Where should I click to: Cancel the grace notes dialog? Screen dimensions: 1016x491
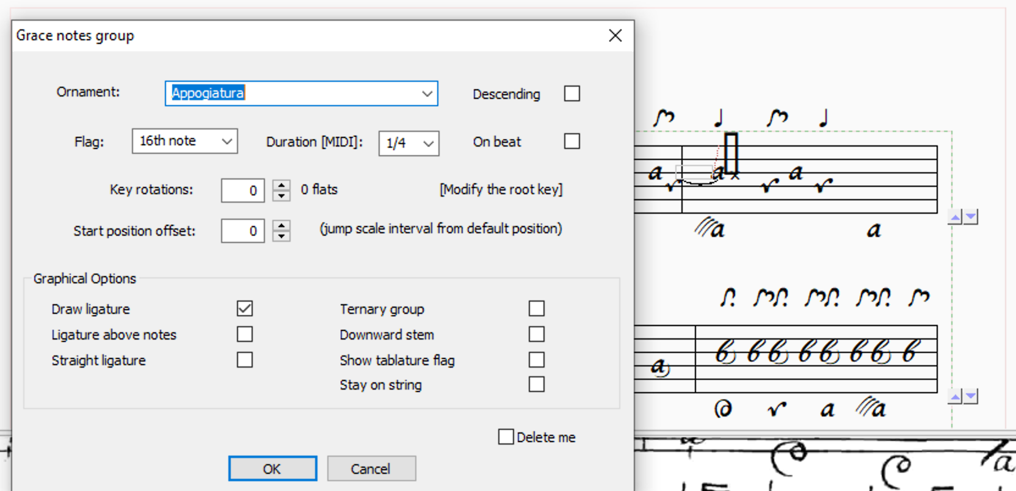pos(371,468)
